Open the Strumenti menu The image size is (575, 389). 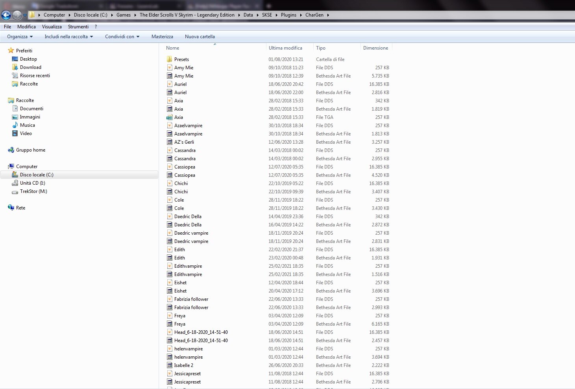(78, 27)
